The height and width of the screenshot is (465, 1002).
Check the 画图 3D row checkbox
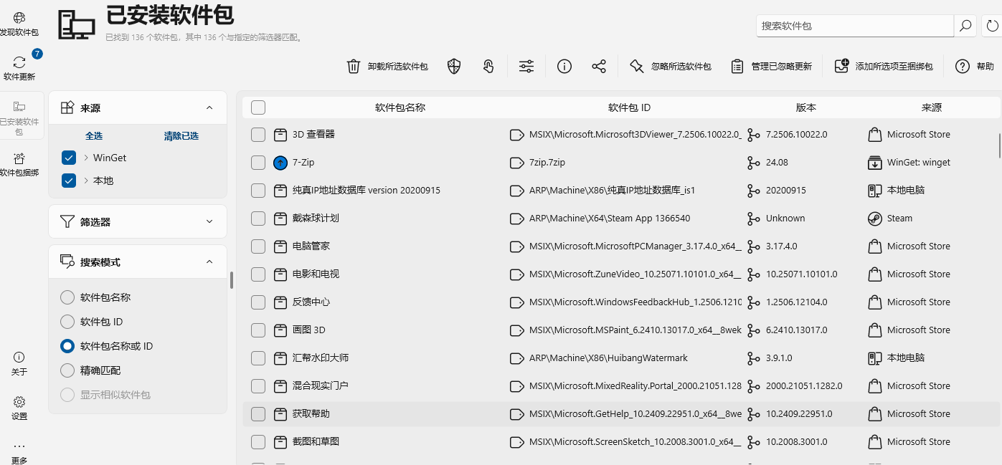point(258,330)
